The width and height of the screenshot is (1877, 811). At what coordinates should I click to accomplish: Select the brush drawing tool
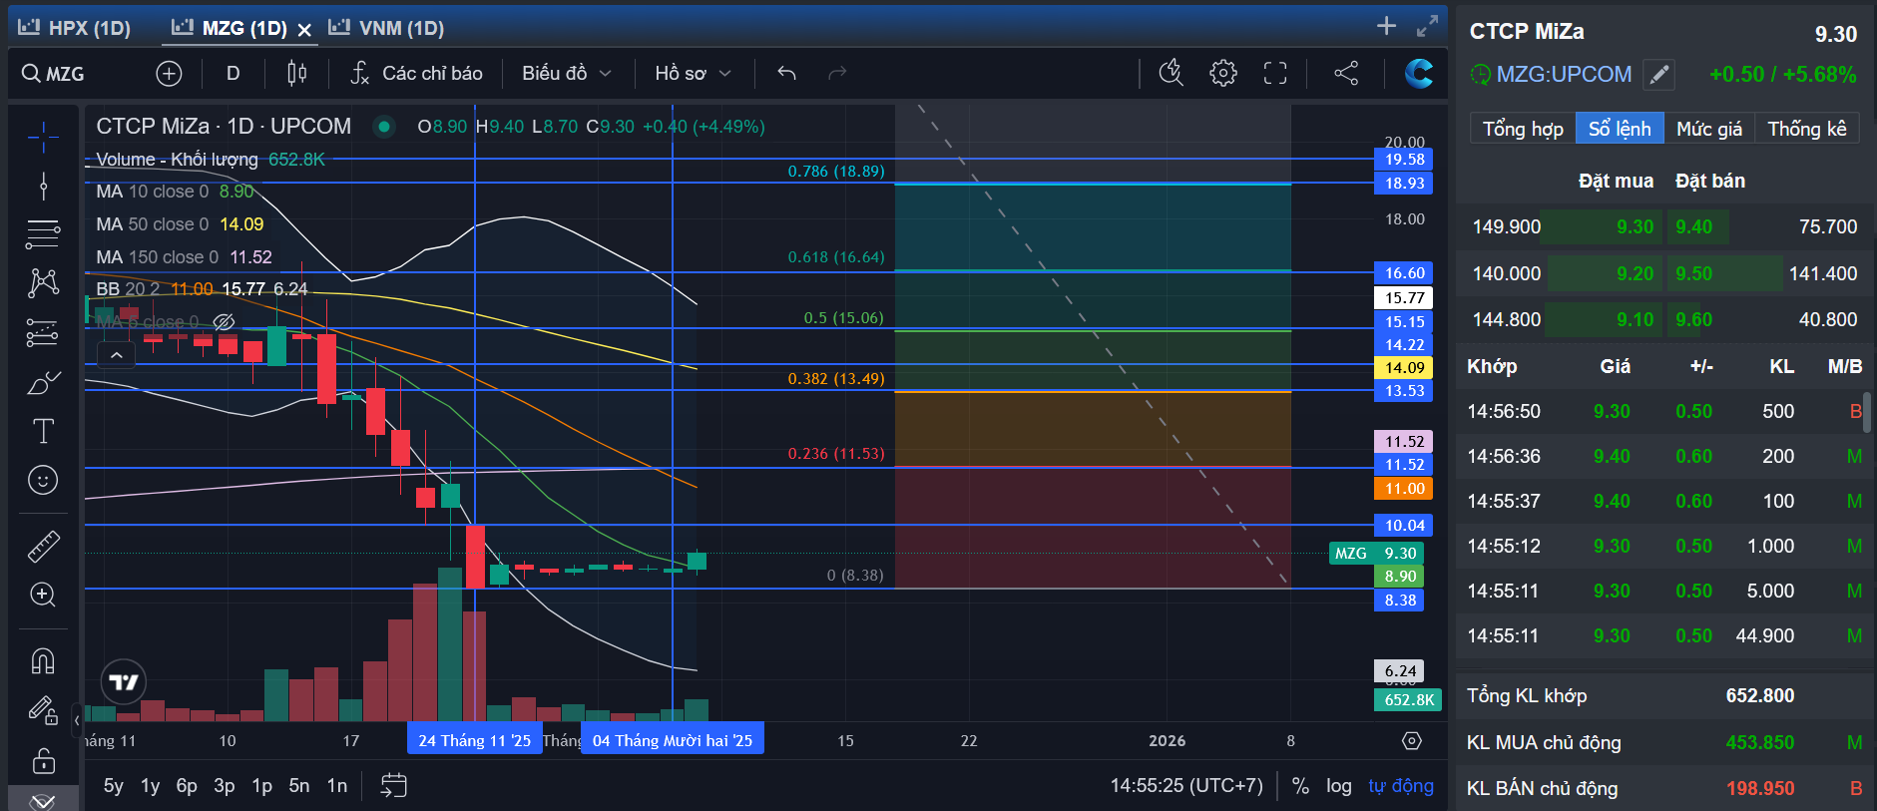(x=43, y=382)
